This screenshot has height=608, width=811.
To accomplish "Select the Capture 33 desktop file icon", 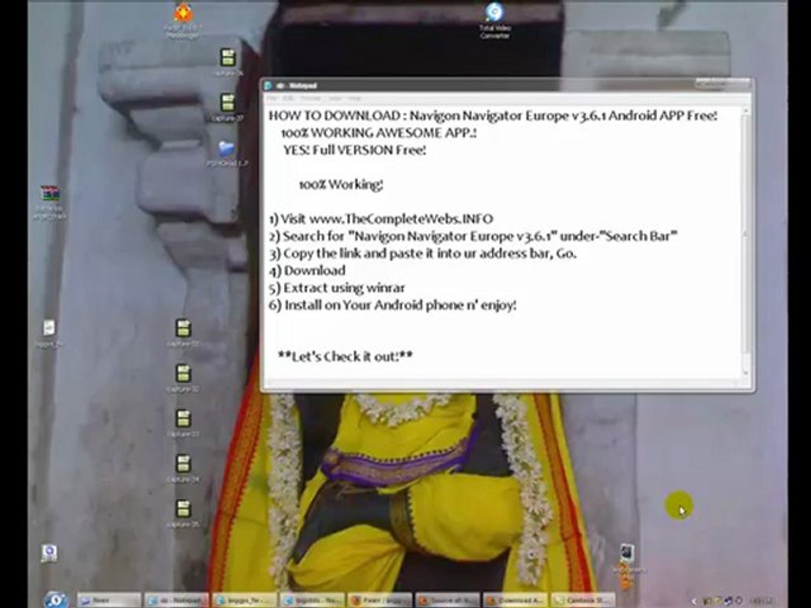I will [x=183, y=423].
